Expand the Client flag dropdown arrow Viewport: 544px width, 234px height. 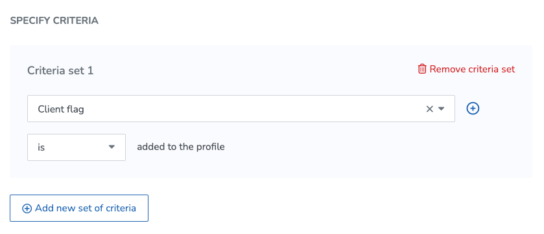click(442, 109)
